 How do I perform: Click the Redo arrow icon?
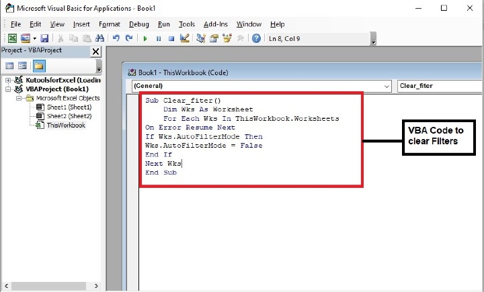click(x=128, y=38)
